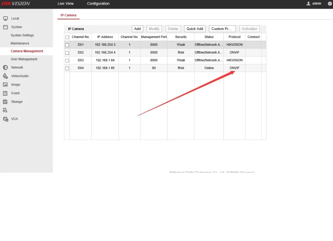Screen dimensions: 333x241
Task: Click the Delete button
Action: coord(173,29)
